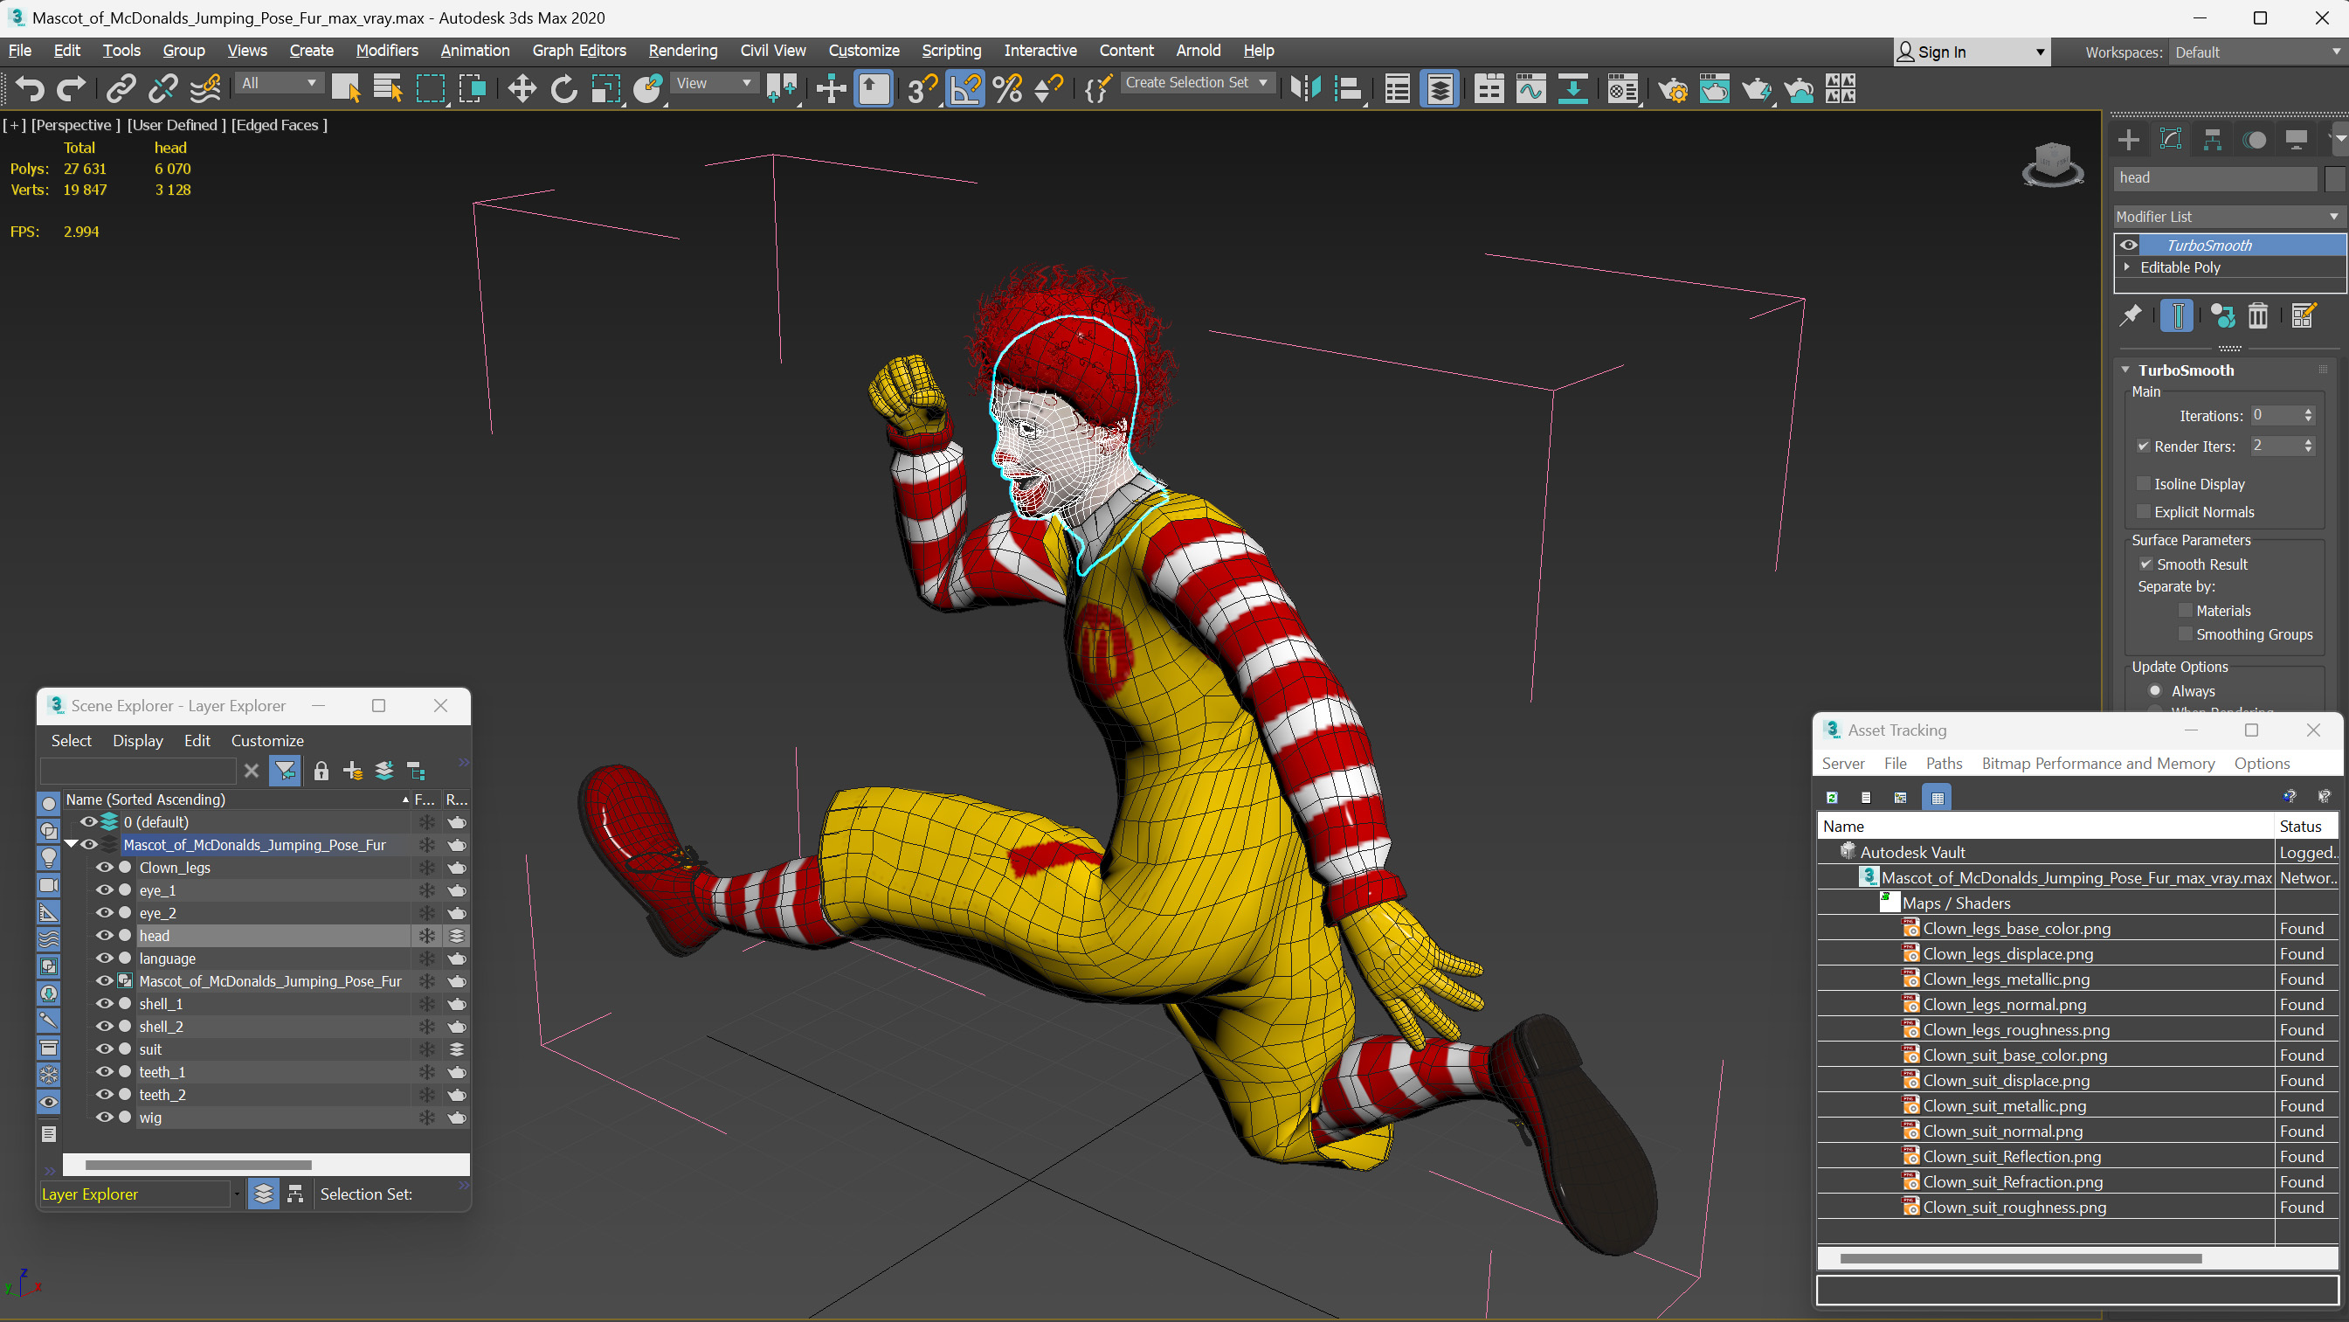The image size is (2349, 1322).
Task: Select the Select and Link tool
Action: click(121, 88)
